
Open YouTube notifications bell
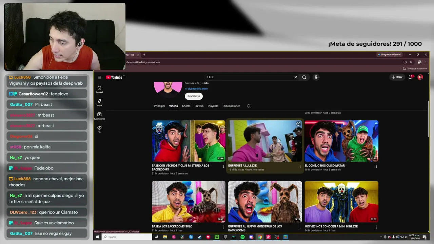(410, 77)
